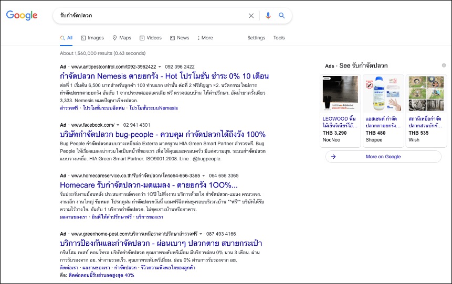
Task: Click phone number 087 493 4166
Action: (221, 234)
